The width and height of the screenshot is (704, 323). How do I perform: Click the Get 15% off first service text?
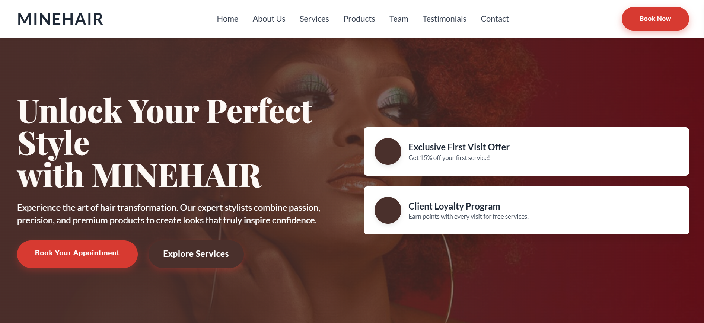(x=449, y=158)
